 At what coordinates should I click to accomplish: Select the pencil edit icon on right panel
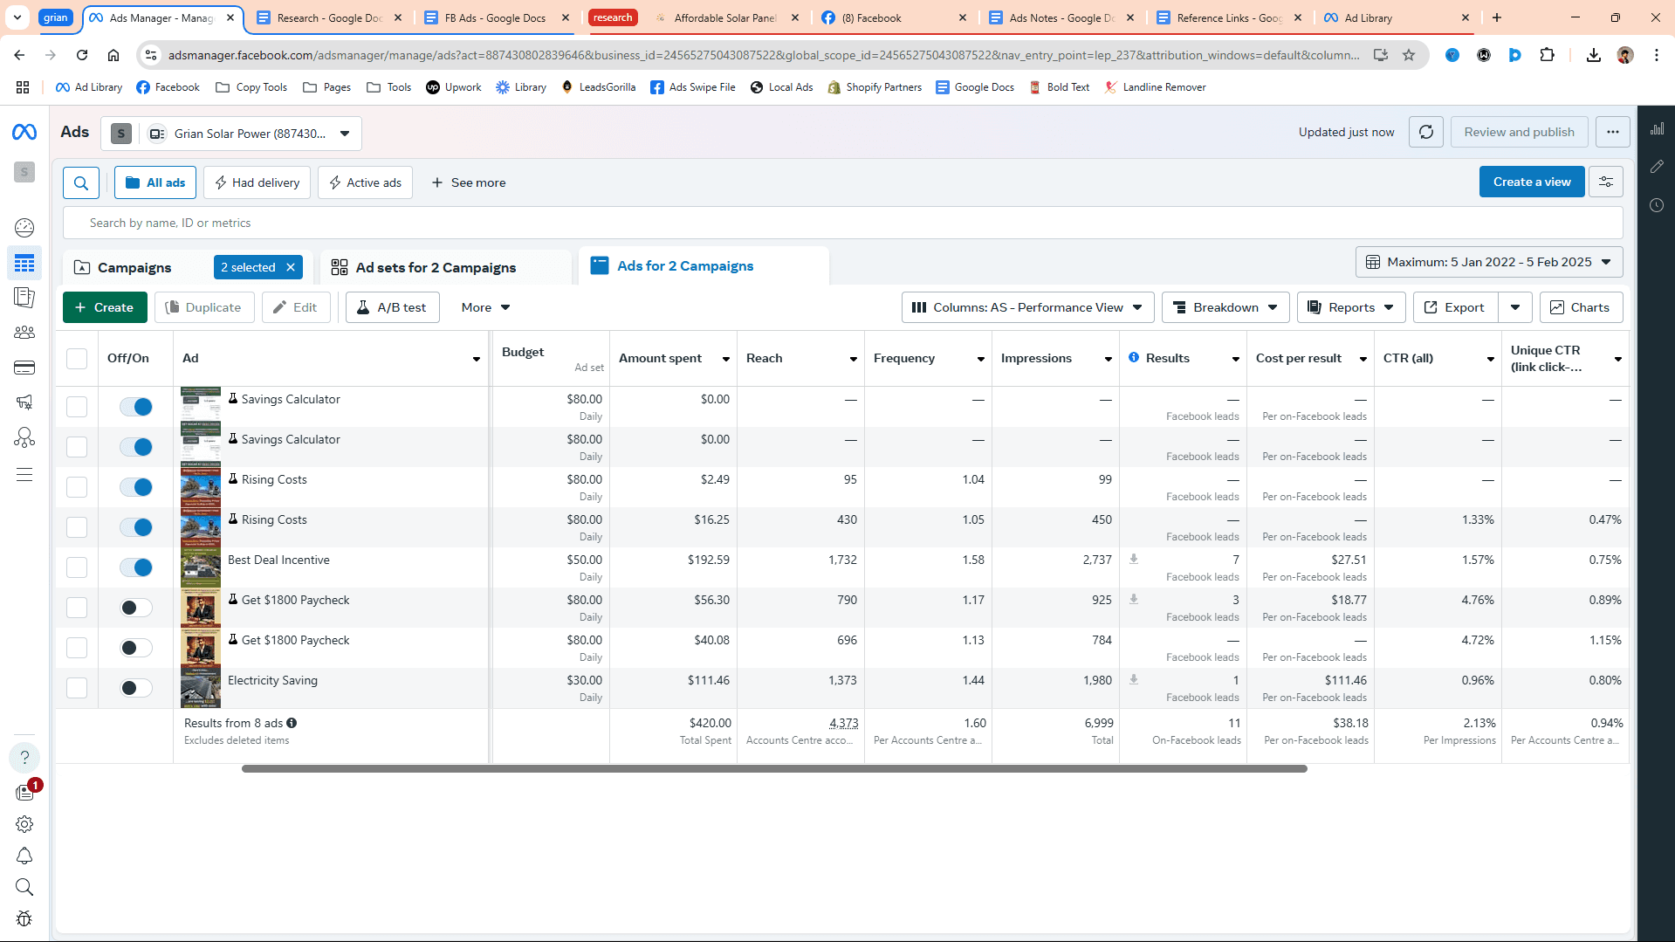(x=1658, y=166)
